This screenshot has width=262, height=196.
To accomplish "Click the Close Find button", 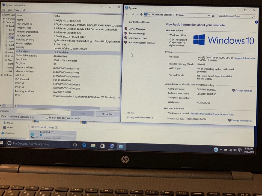I will pos(107,114).
